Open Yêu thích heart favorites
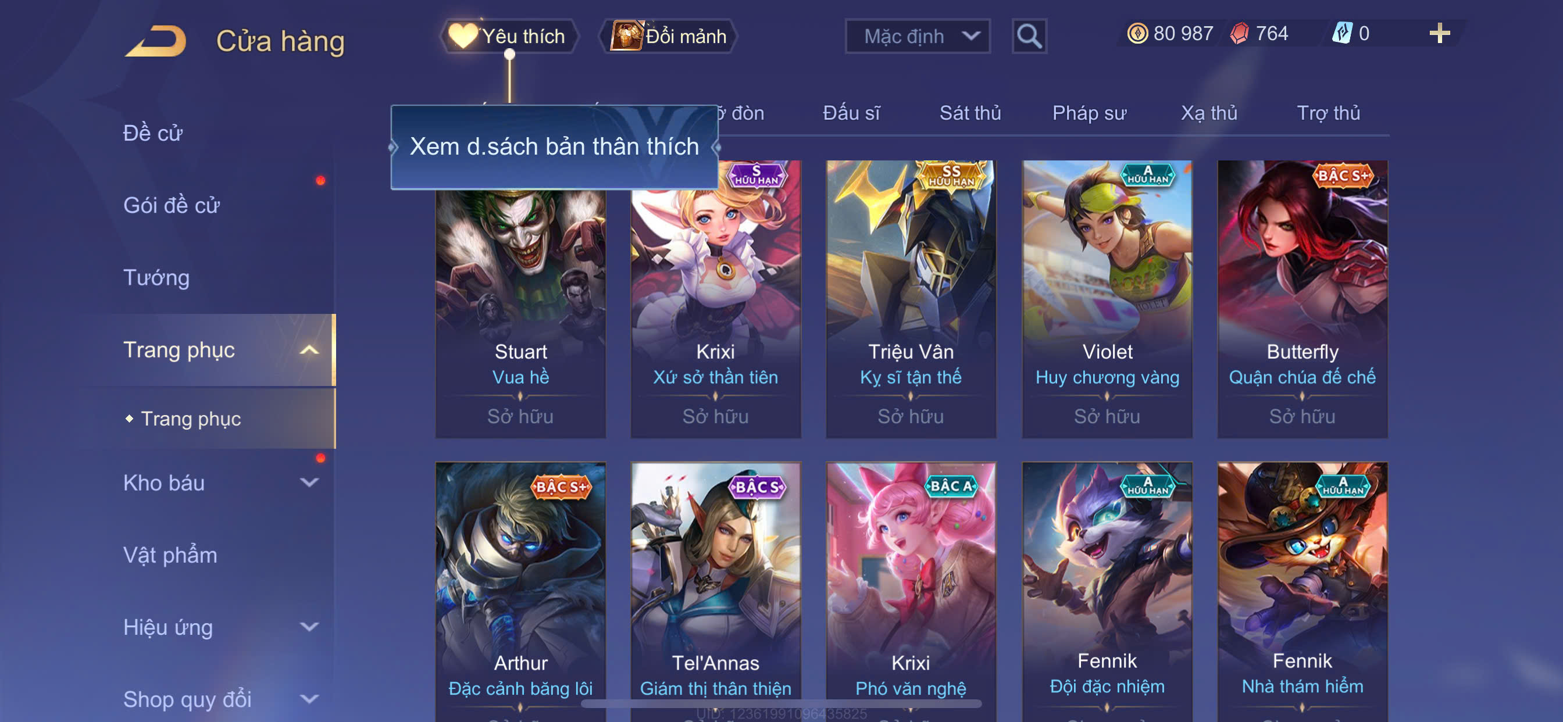The width and height of the screenshot is (1563, 722). point(508,37)
